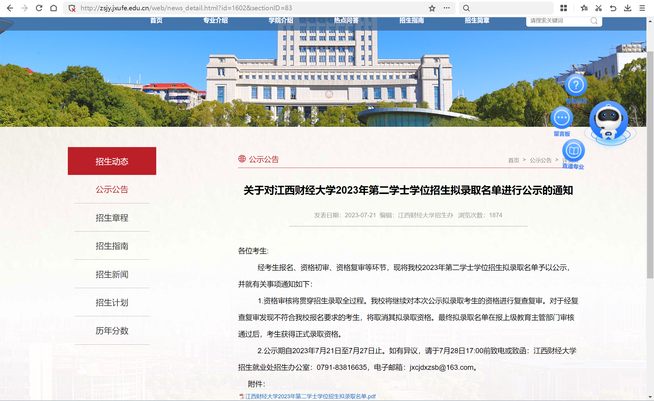Expand the more options ellipsis in address bar

[x=447, y=8]
